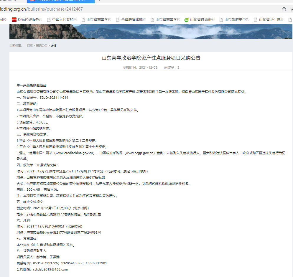The image size is (293, 277).
Task: Open the 招标代理服务 bookmark label
Action: [x=30, y=20]
